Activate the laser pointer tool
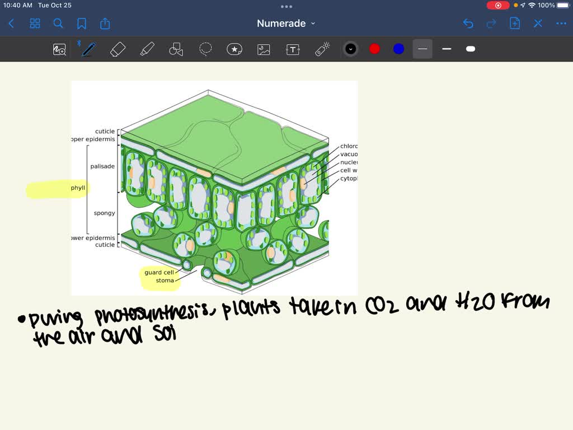Screen dimensions: 573x430 coord(323,49)
